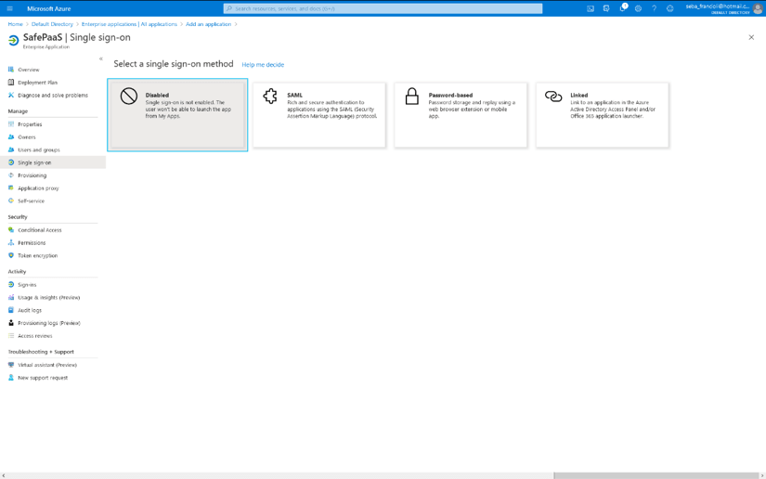This screenshot has width=766, height=479.
Task: Open the Azure portal hamburger menu
Action: point(10,8)
